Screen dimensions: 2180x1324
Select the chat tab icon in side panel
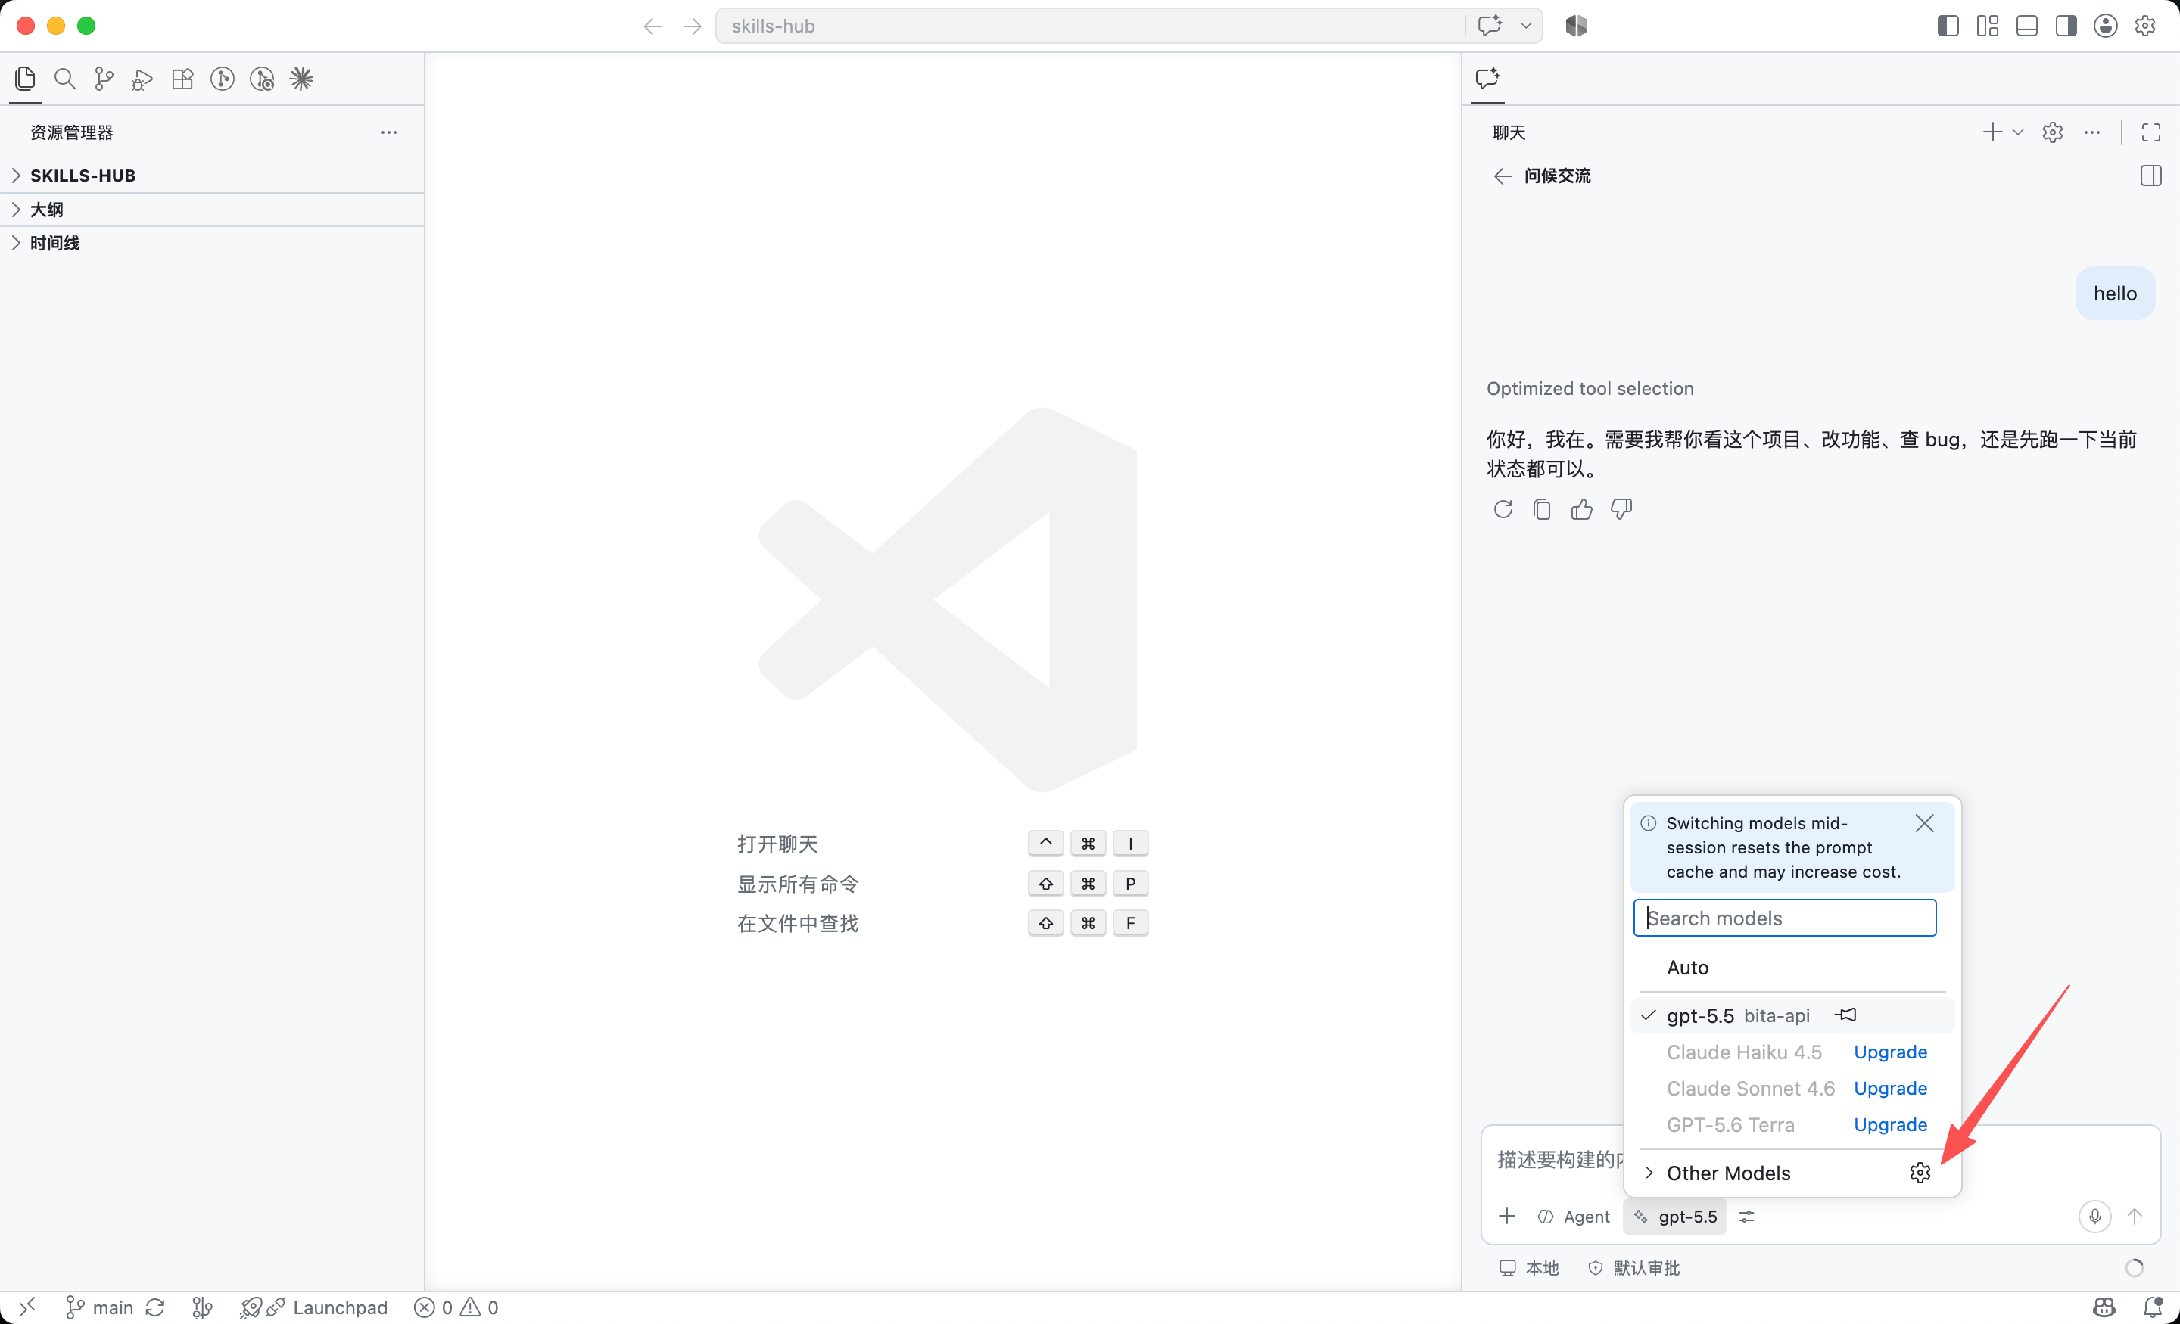(1488, 78)
